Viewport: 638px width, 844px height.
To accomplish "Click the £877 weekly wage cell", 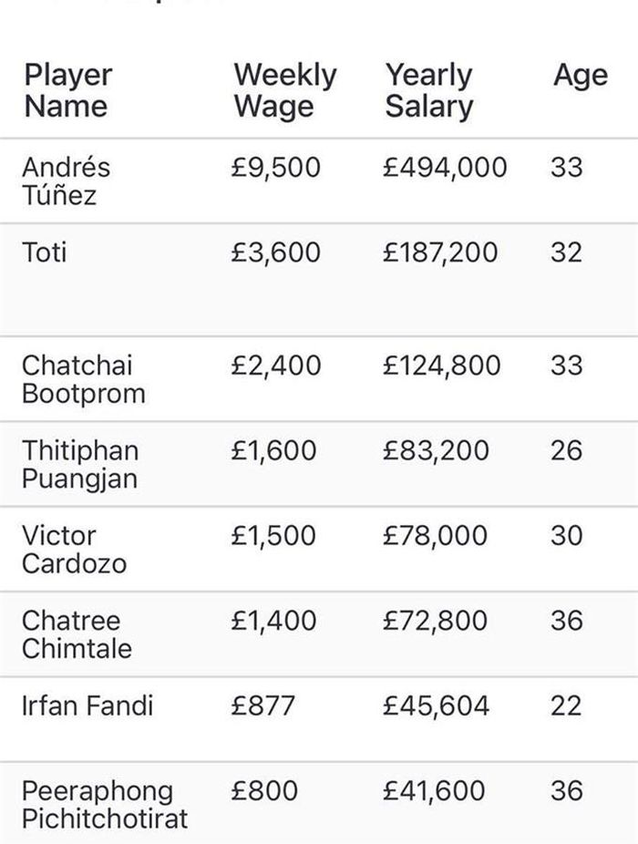I will 262,705.
